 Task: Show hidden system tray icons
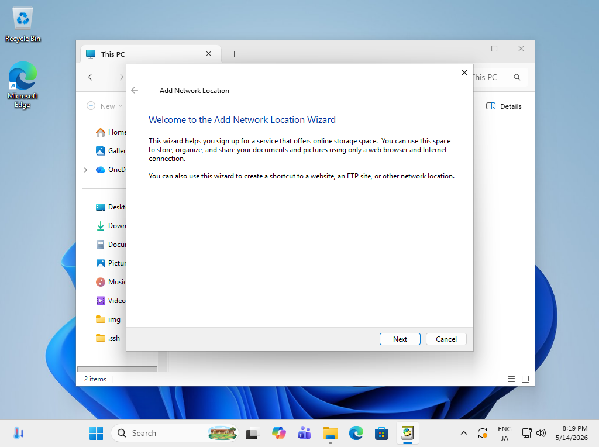coord(464,433)
